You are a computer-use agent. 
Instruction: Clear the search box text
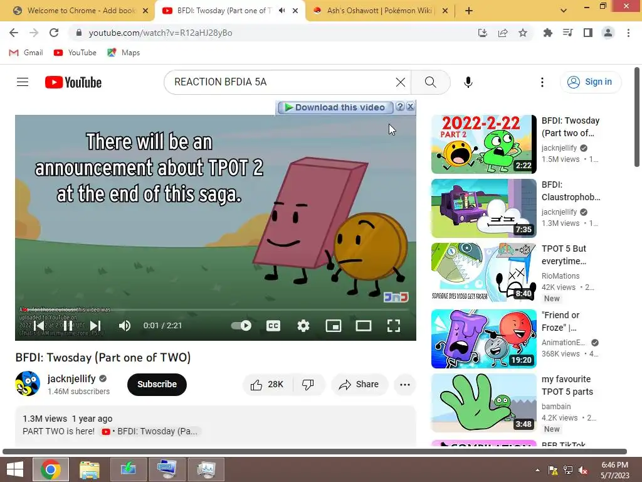[401, 82]
